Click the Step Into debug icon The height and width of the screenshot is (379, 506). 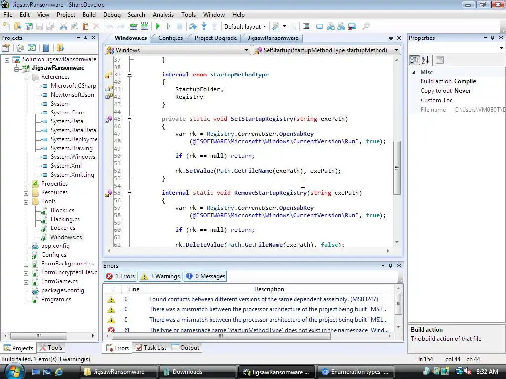204,27
